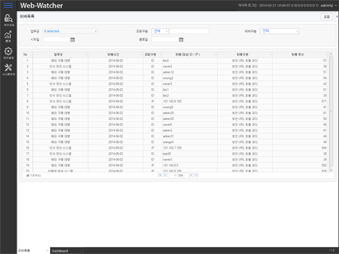Expand the tab overflow indicator showing 2
The width and height of the screenshot is (339, 254).
[x=332, y=250]
